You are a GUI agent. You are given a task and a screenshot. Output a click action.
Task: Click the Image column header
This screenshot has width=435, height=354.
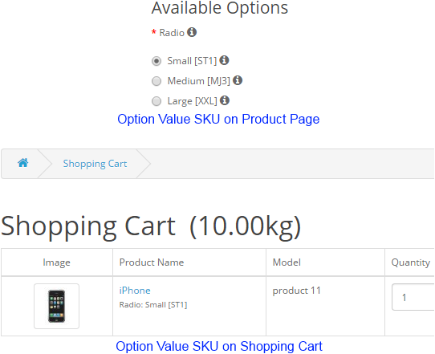(x=57, y=262)
